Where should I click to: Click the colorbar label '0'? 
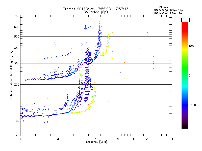coord(189,75)
